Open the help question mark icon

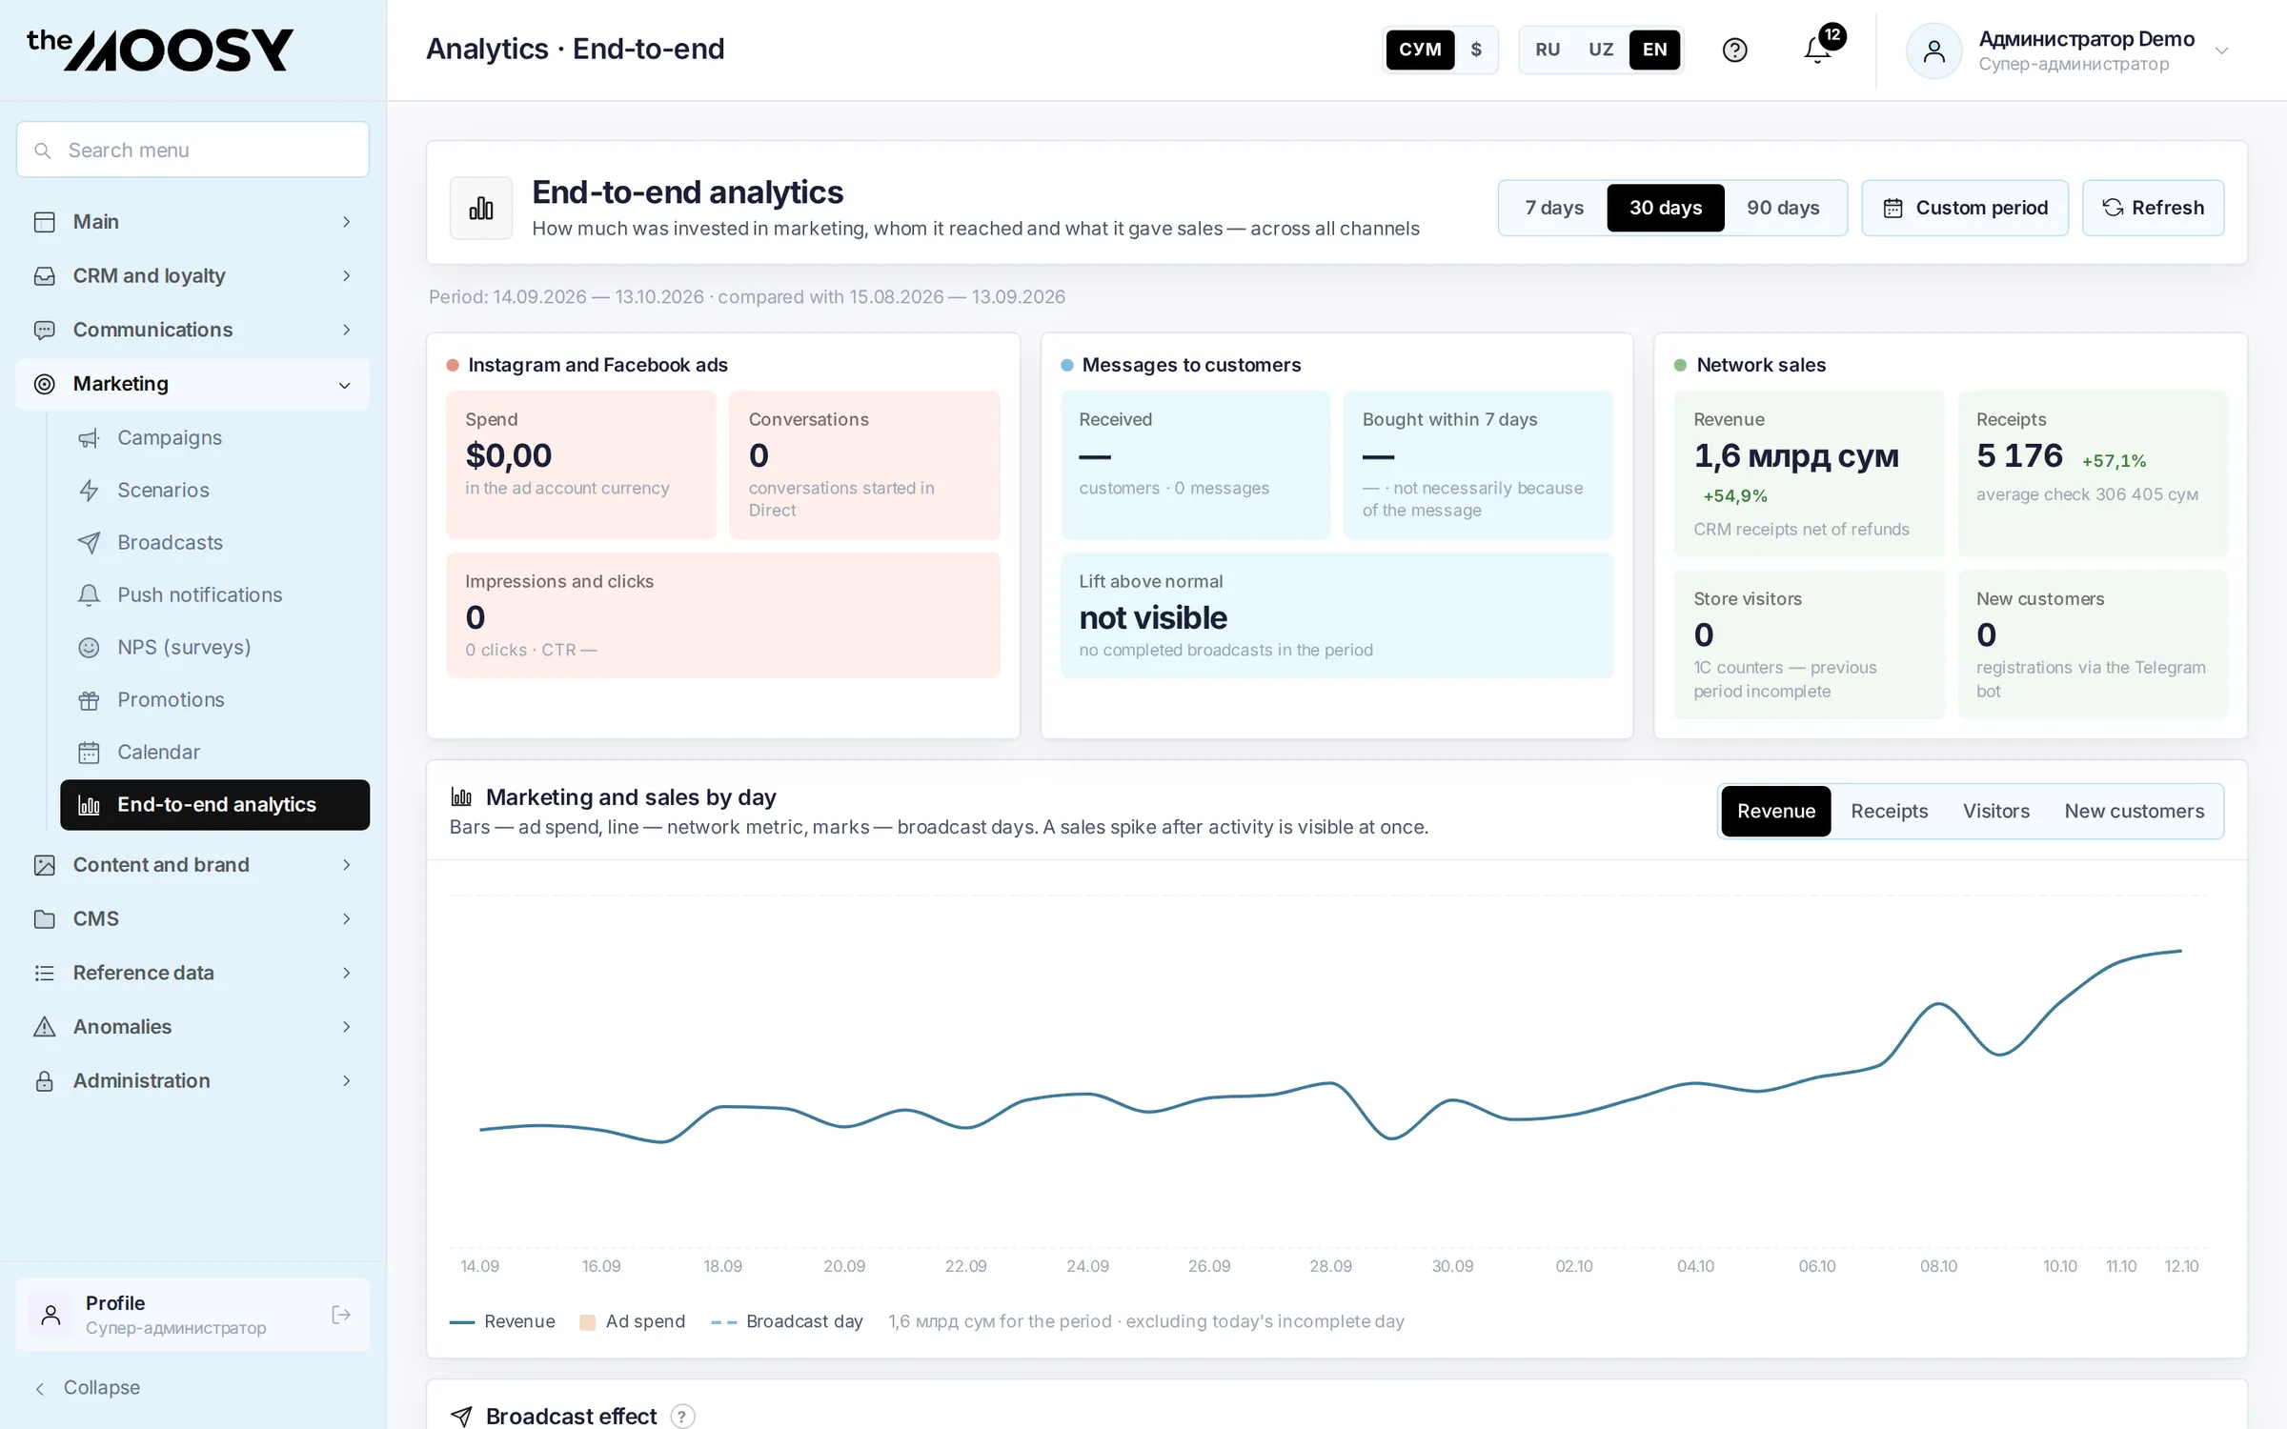coord(1734,50)
